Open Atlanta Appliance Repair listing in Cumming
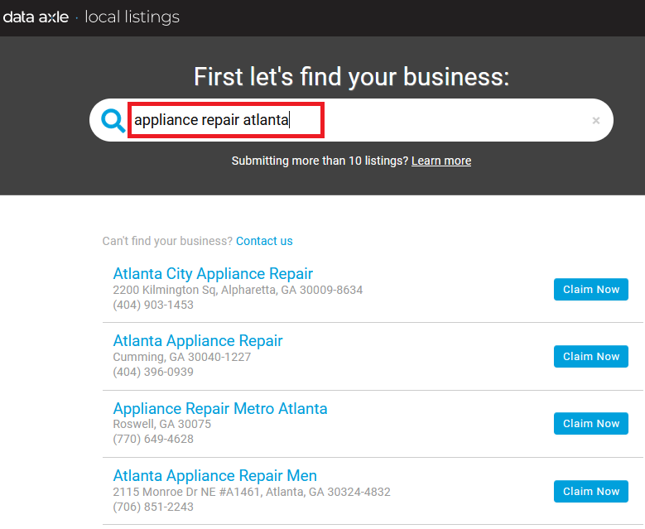645x529 pixels. (198, 340)
